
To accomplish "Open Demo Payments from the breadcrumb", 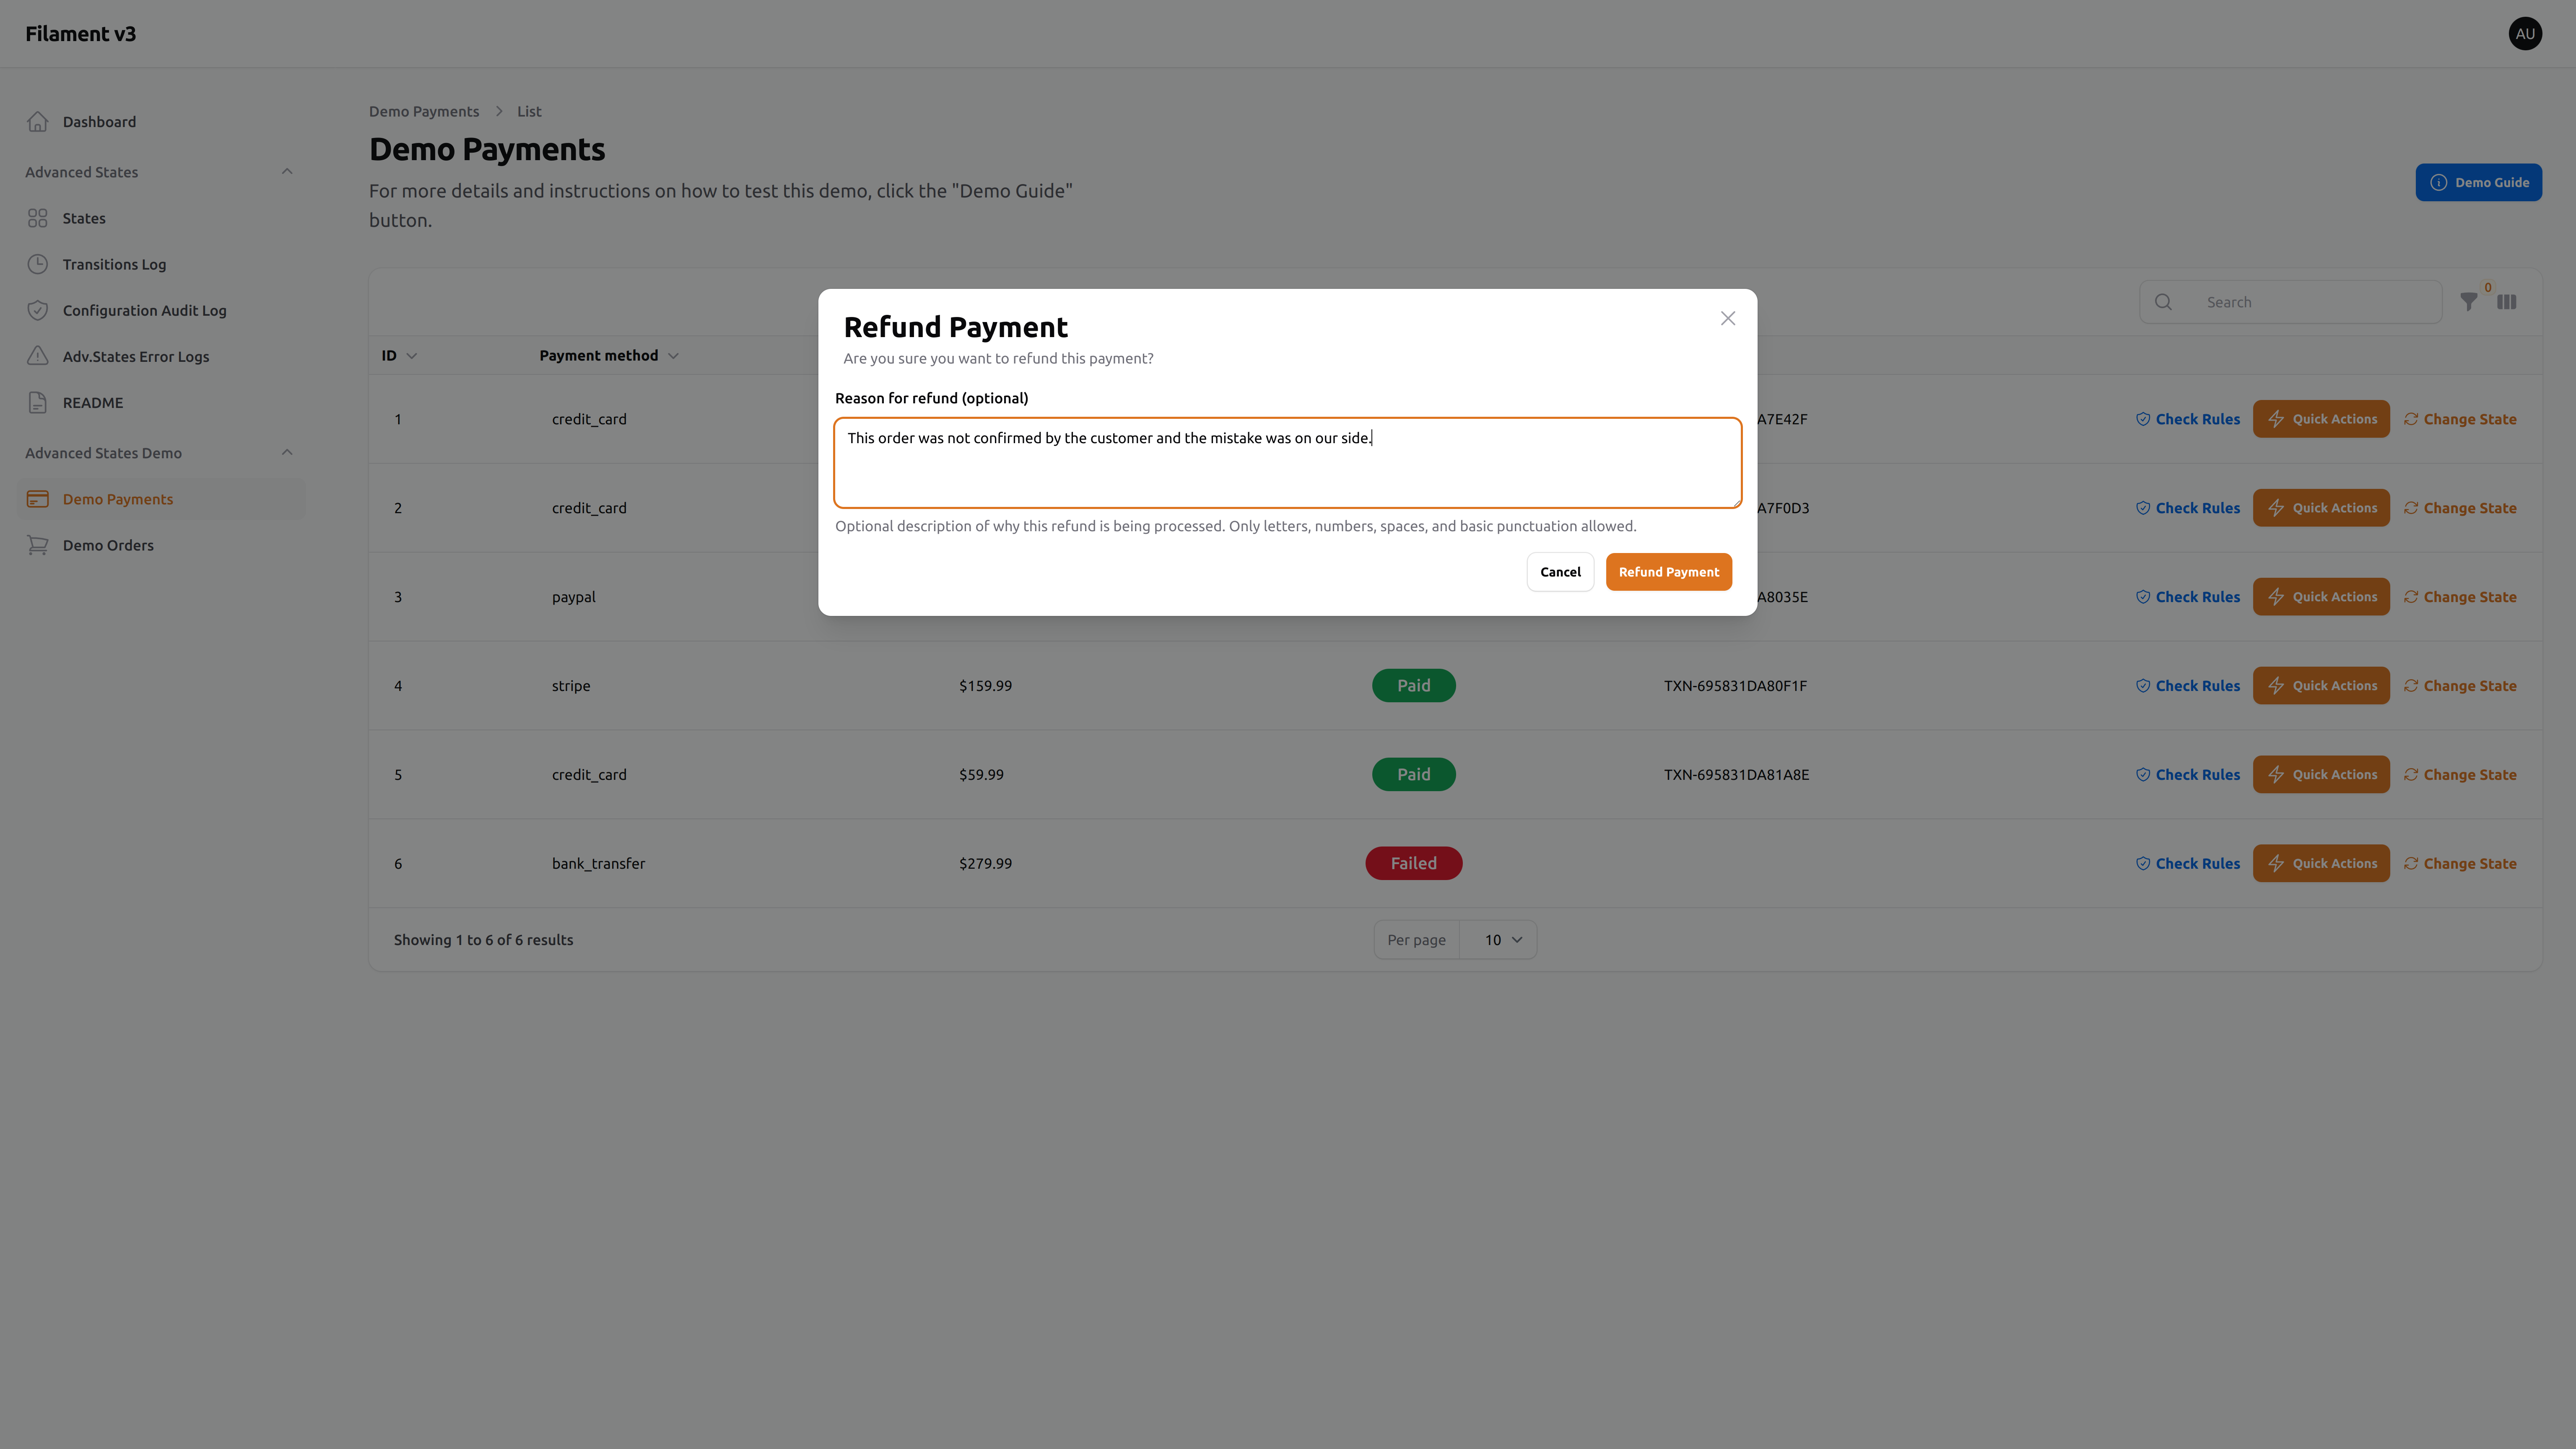I will (x=423, y=111).
